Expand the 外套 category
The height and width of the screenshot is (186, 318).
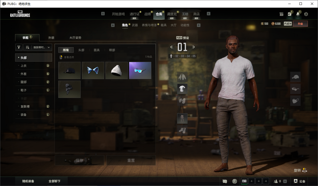[34, 74]
